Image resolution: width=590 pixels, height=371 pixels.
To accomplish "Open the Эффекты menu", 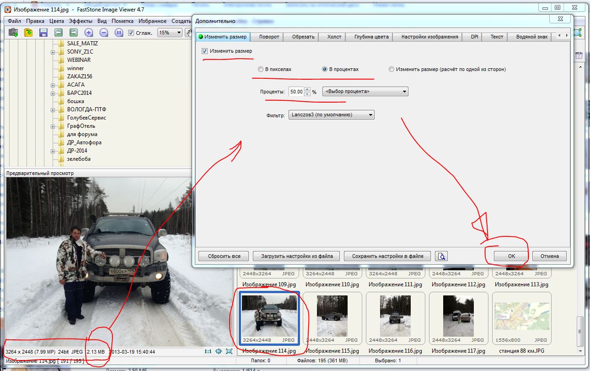I will coord(80,21).
